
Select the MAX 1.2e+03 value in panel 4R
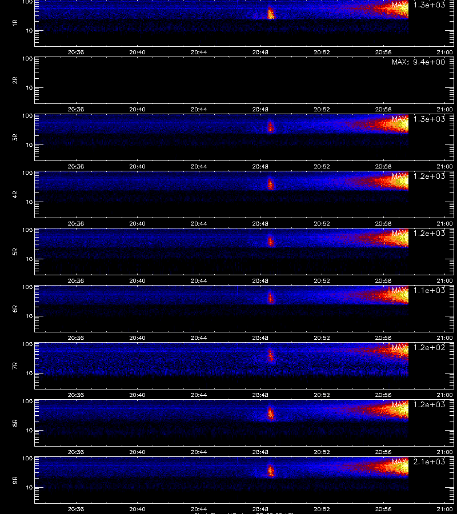418,176
